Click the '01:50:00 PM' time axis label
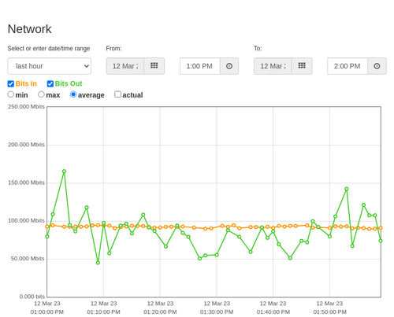The height and width of the screenshot is (317, 394). click(x=329, y=312)
